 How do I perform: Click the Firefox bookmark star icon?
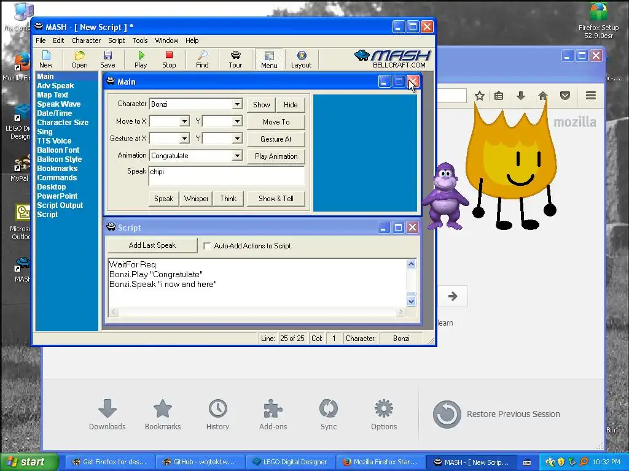[479, 96]
